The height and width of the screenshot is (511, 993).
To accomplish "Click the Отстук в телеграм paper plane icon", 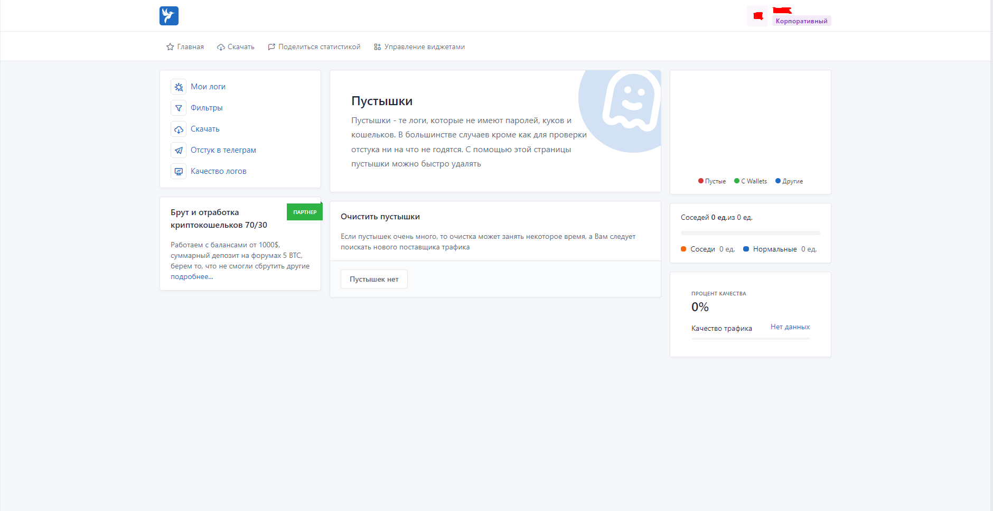I will click(179, 150).
